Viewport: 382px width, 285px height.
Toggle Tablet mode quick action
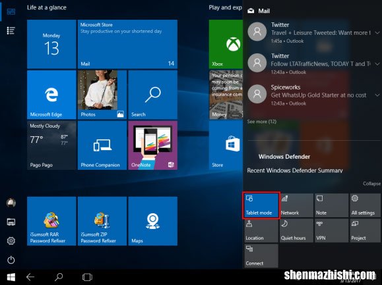click(261, 205)
